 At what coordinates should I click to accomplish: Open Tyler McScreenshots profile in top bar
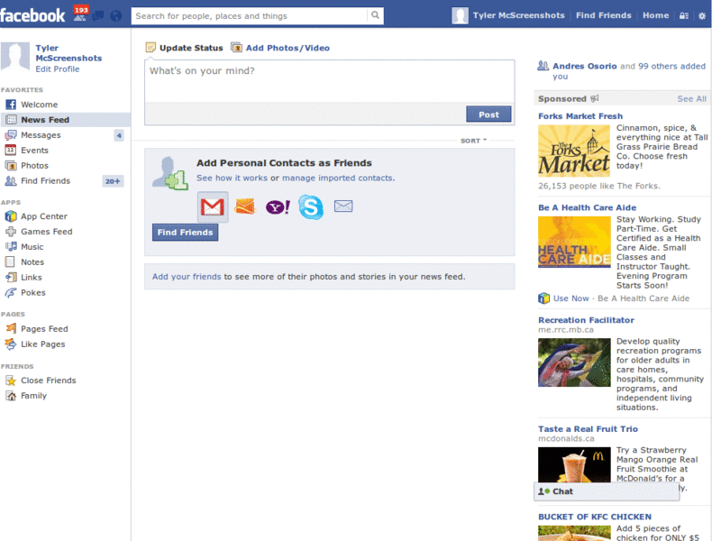[508, 15]
